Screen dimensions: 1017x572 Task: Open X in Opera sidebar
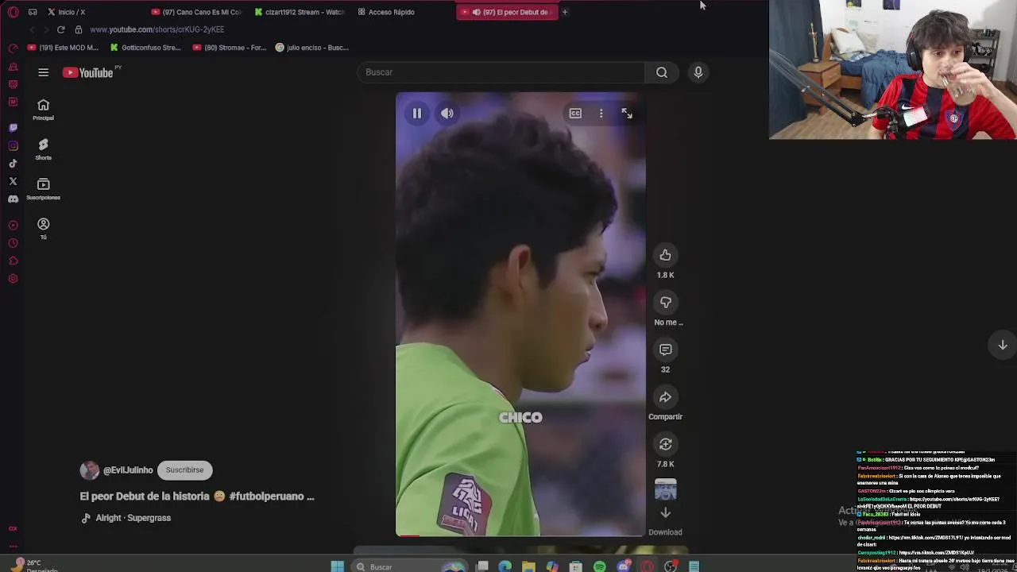point(13,181)
